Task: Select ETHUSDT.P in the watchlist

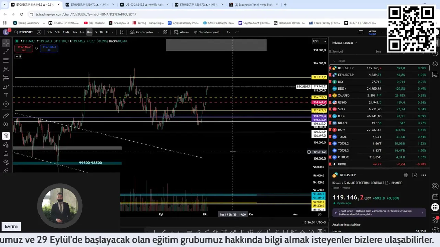Action: (x=379, y=75)
